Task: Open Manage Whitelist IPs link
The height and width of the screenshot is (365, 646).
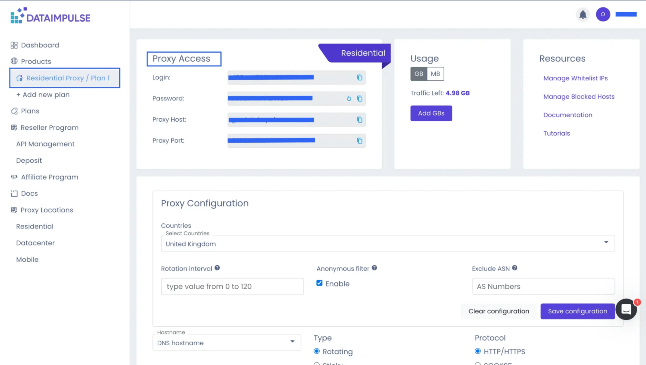Action: 575,78
